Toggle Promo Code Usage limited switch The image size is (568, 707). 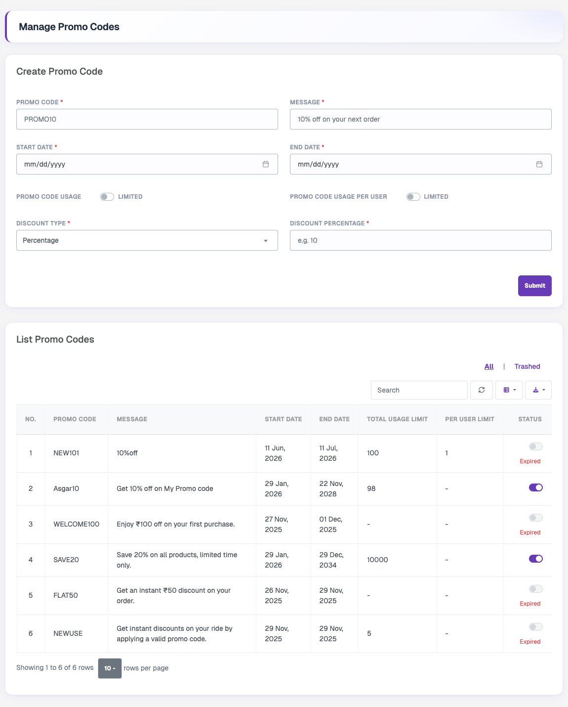(x=107, y=197)
